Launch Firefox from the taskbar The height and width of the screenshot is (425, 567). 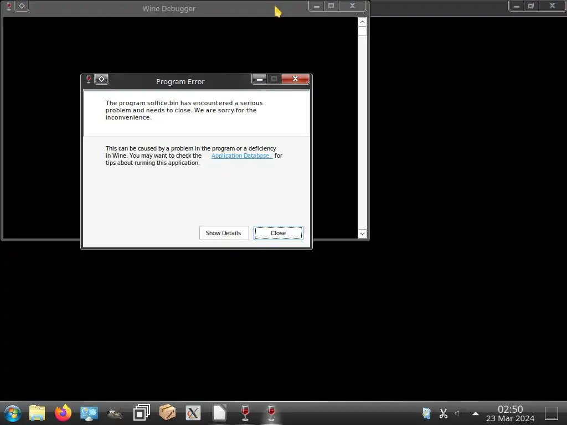(x=63, y=413)
